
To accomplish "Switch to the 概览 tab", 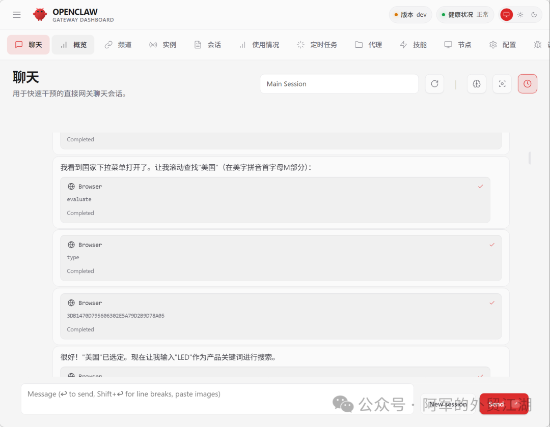I will 73,44.
